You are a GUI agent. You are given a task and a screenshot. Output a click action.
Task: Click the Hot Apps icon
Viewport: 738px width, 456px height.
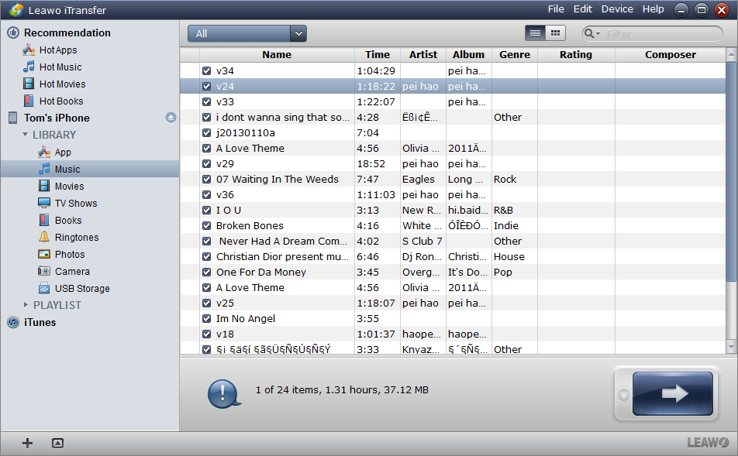pyautogui.click(x=29, y=50)
